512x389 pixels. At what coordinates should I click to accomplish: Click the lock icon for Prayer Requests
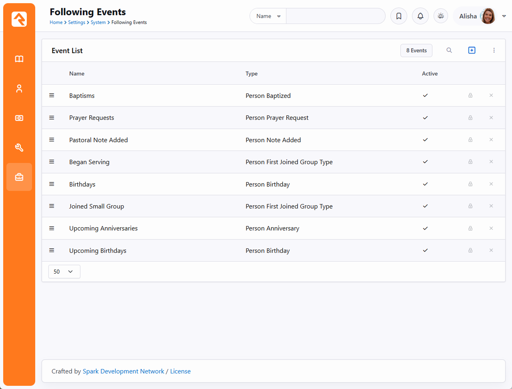(x=470, y=118)
